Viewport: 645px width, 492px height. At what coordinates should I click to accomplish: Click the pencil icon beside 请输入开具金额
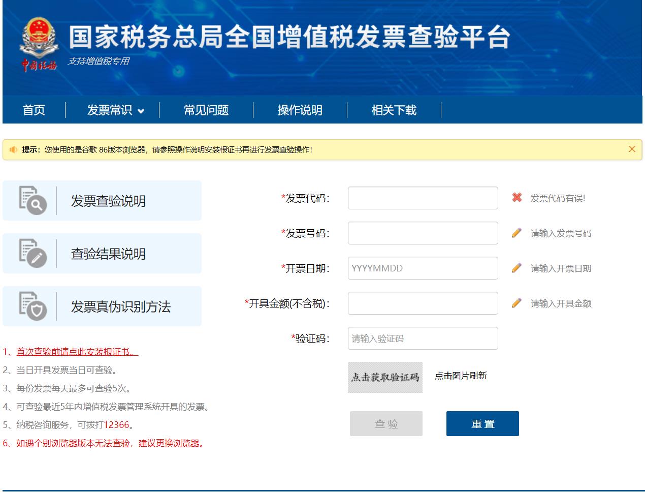click(517, 303)
